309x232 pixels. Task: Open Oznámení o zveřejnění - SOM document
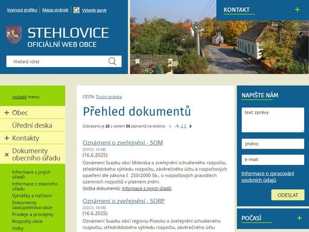123,143
